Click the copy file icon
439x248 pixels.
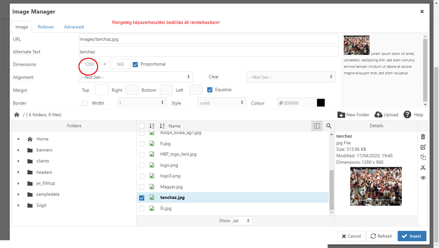[423, 157]
